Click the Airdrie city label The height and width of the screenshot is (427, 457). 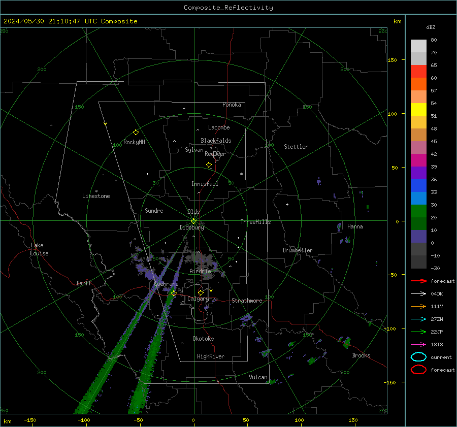[200, 271]
